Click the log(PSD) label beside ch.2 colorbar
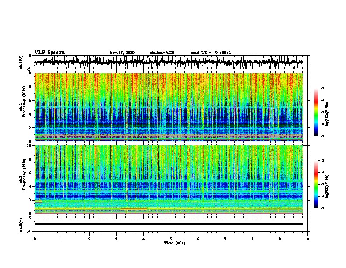The width and height of the screenshot is (346, 268). click(327, 186)
